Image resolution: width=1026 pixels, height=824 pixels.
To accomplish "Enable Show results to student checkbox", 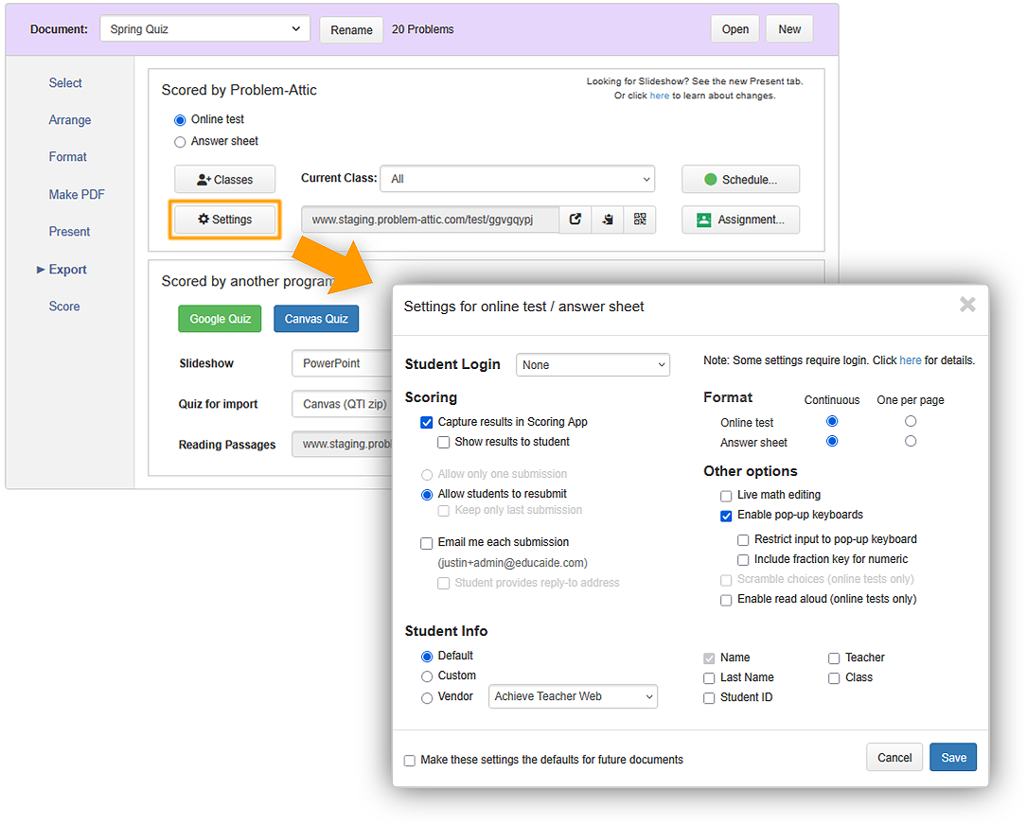I will (444, 442).
